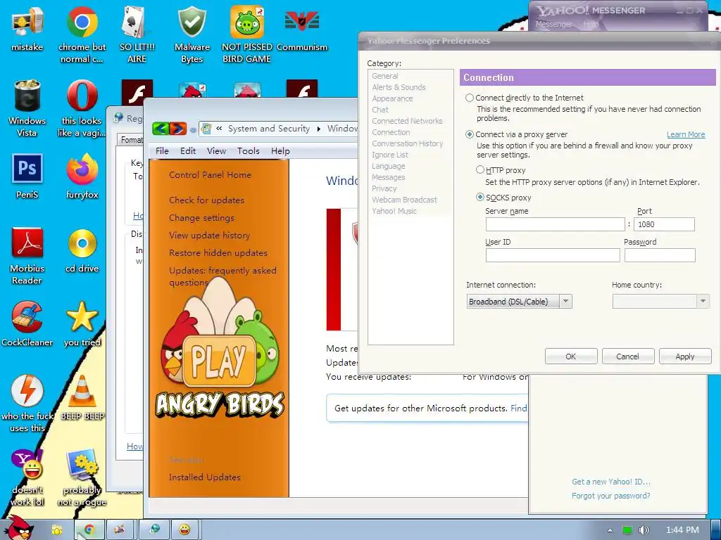
Task: Open the "who the fuck uses this" icon
Action: click(27, 404)
